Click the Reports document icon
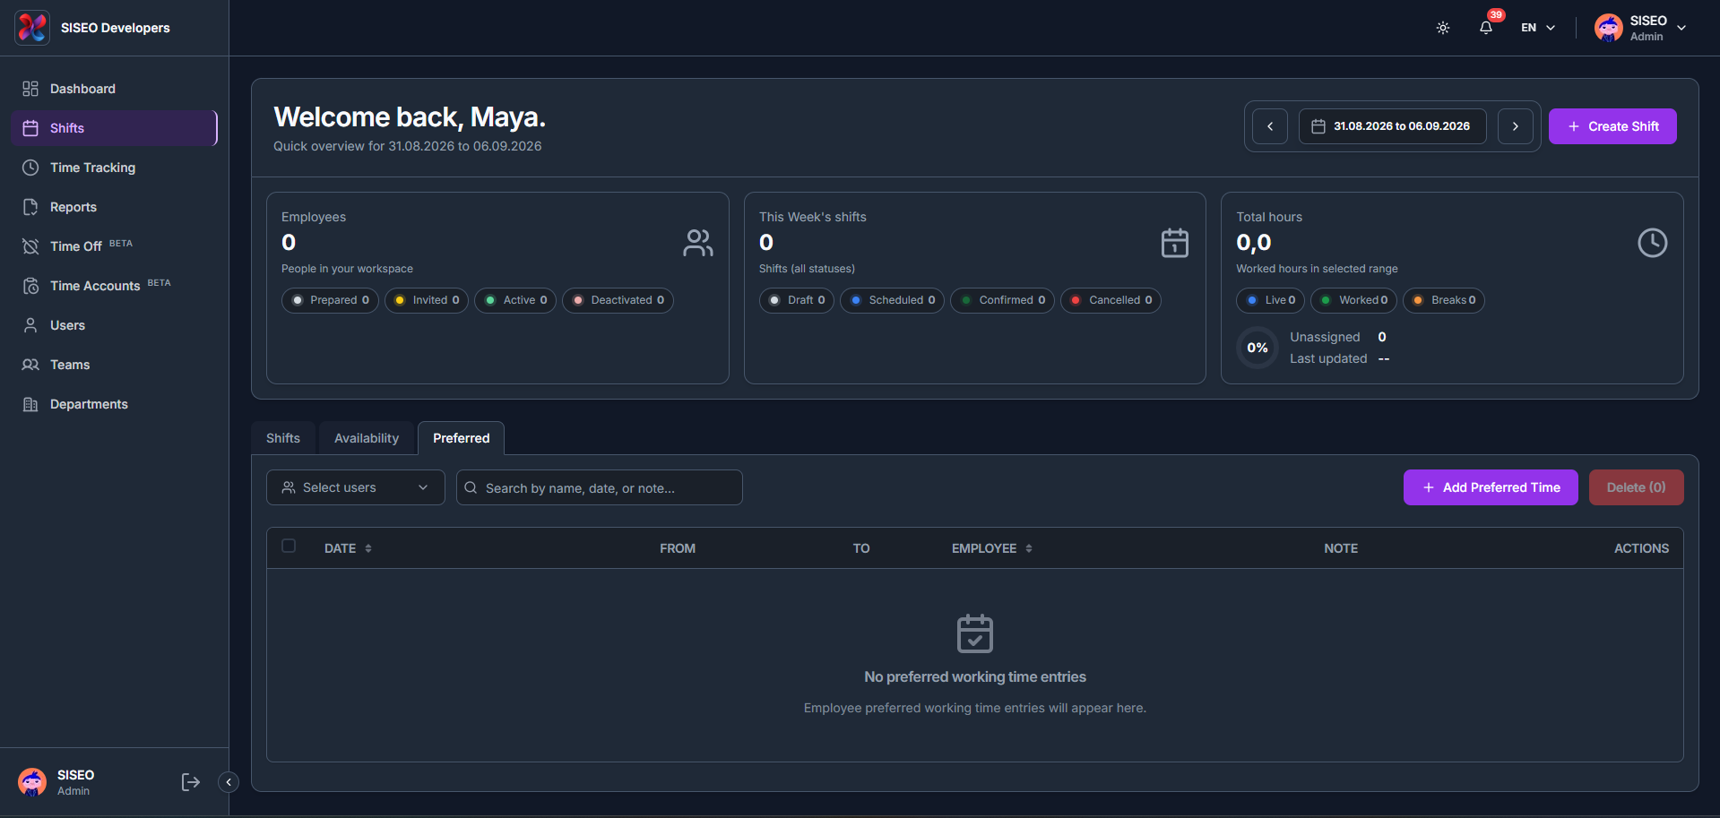The height and width of the screenshot is (818, 1720). click(x=30, y=207)
